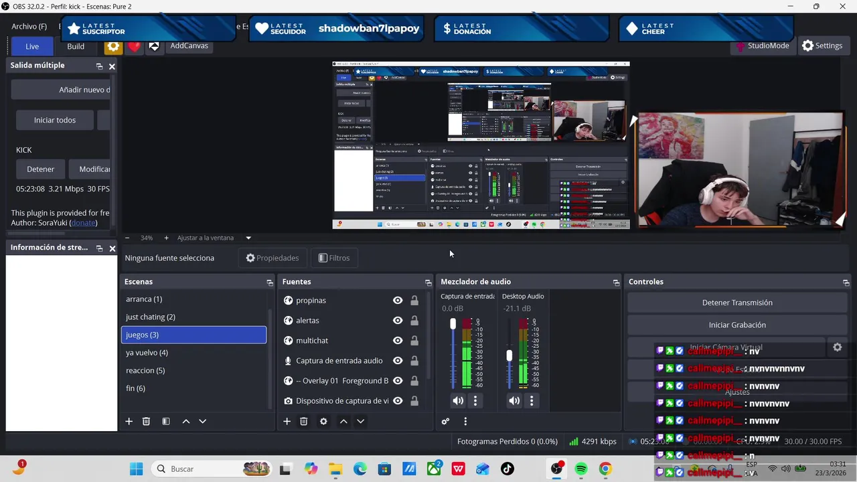Viewport: 857px width, 482px height.
Task: Undock the Escenas panel
Action: click(x=270, y=283)
